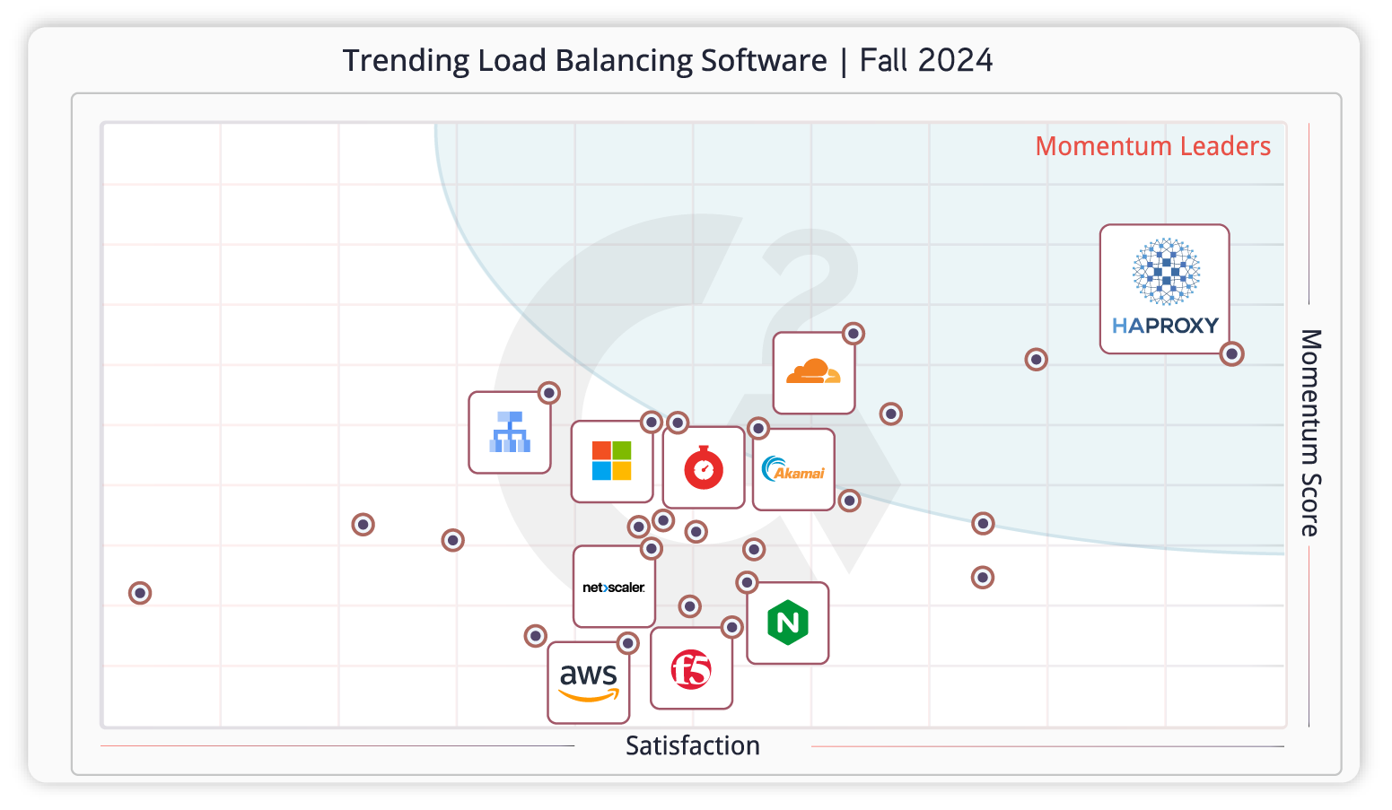Click the data point at the AWS tile's corner

coord(628,643)
